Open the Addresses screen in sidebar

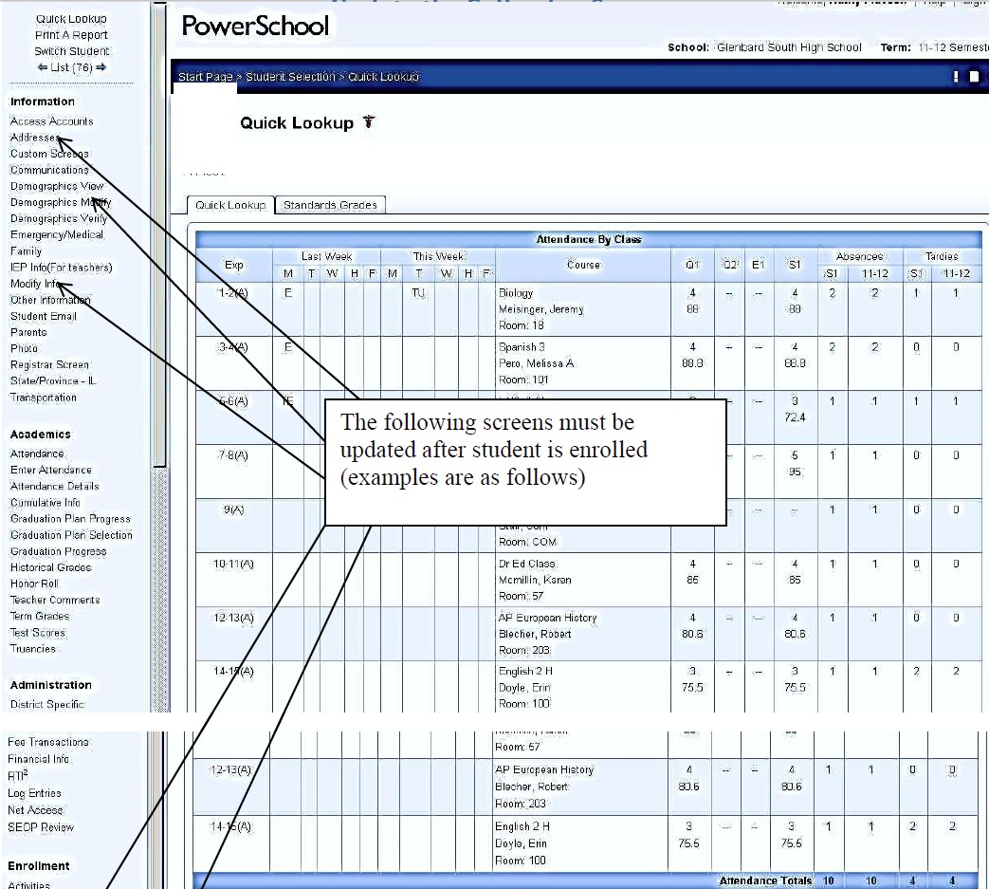coord(34,138)
